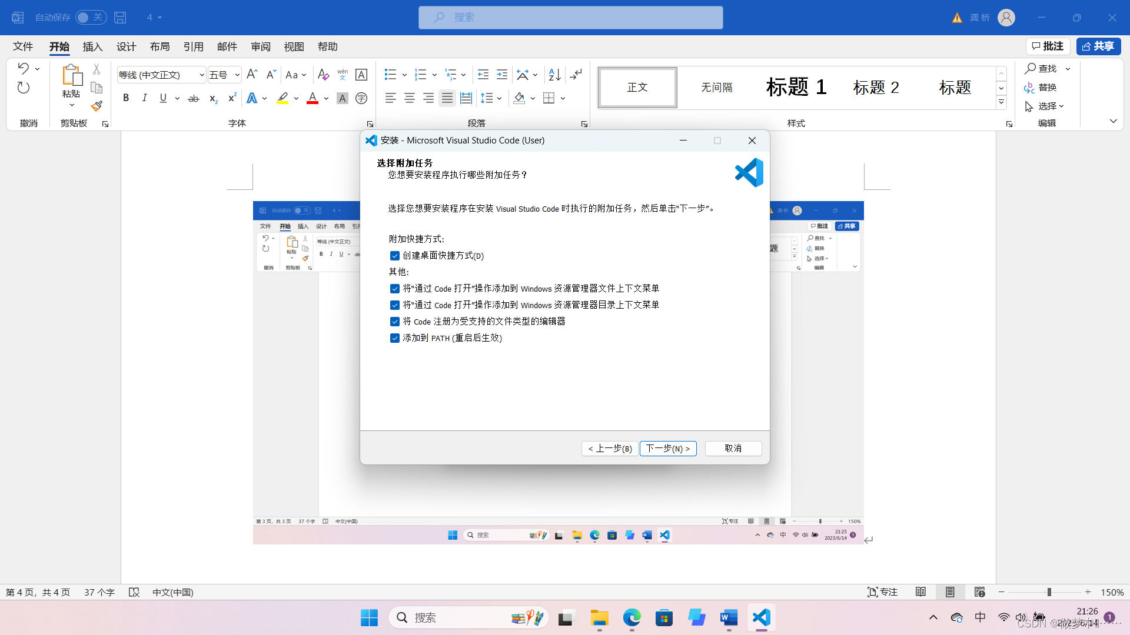Uncheck create desktop shortcut option
The image size is (1130, 635).
[x=395, y=256]
